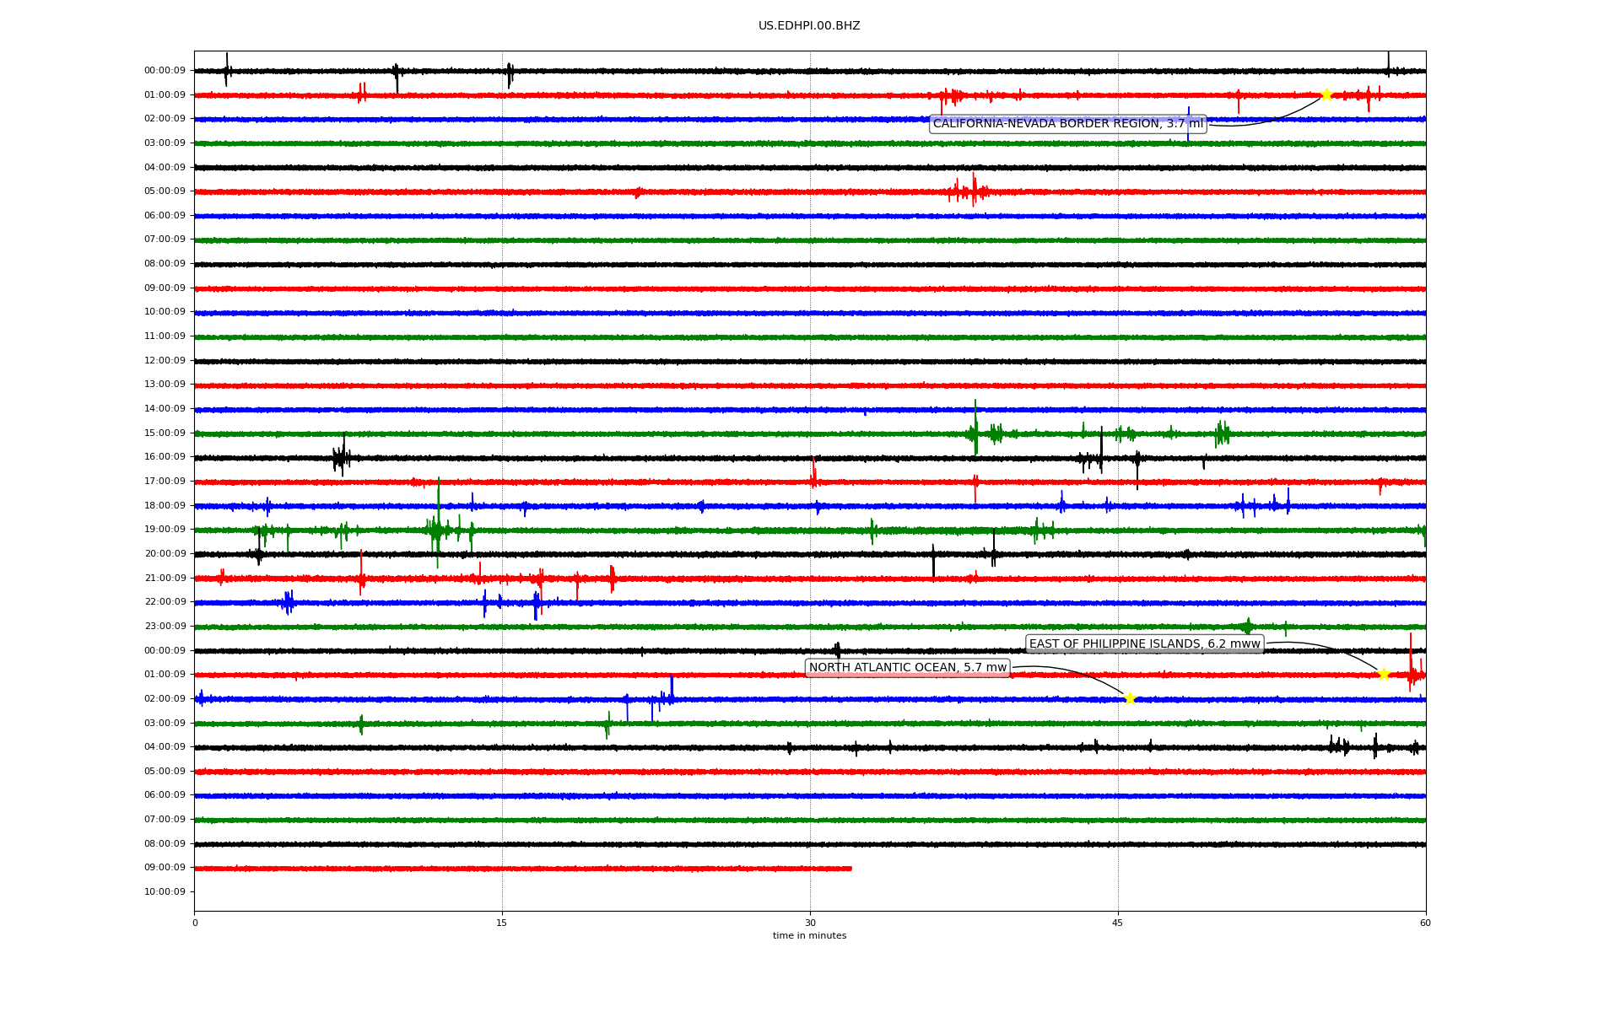Screen dimensions: 1620x1012
Task: Click the yellow star for the North Atlantic event
Action: coord(1130,698)
